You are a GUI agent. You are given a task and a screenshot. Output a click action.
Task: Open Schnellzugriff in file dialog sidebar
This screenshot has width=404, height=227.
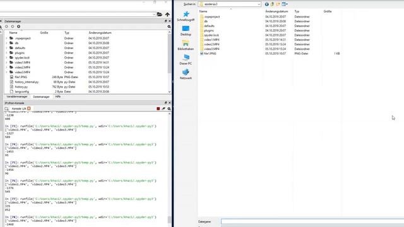click(186, 16)
